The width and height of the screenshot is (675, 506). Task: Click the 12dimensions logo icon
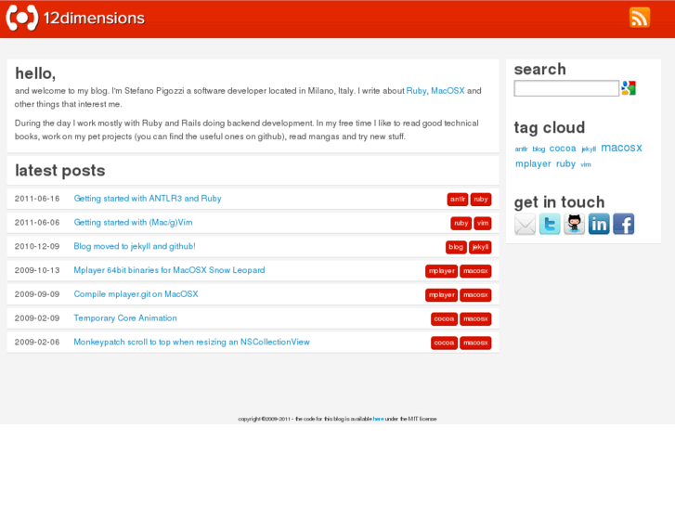(x=22, y=18)
